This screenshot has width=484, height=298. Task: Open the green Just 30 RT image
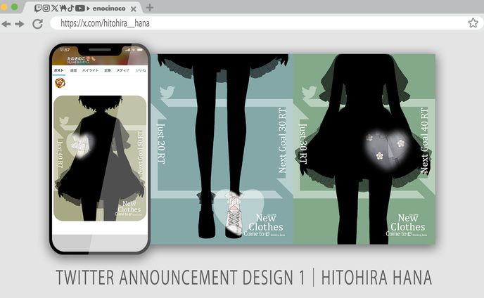[x=364, y=149]
